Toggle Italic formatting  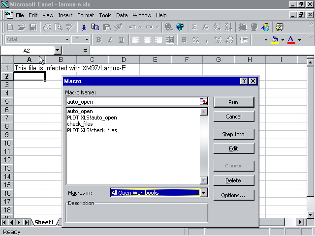point(110,40)
